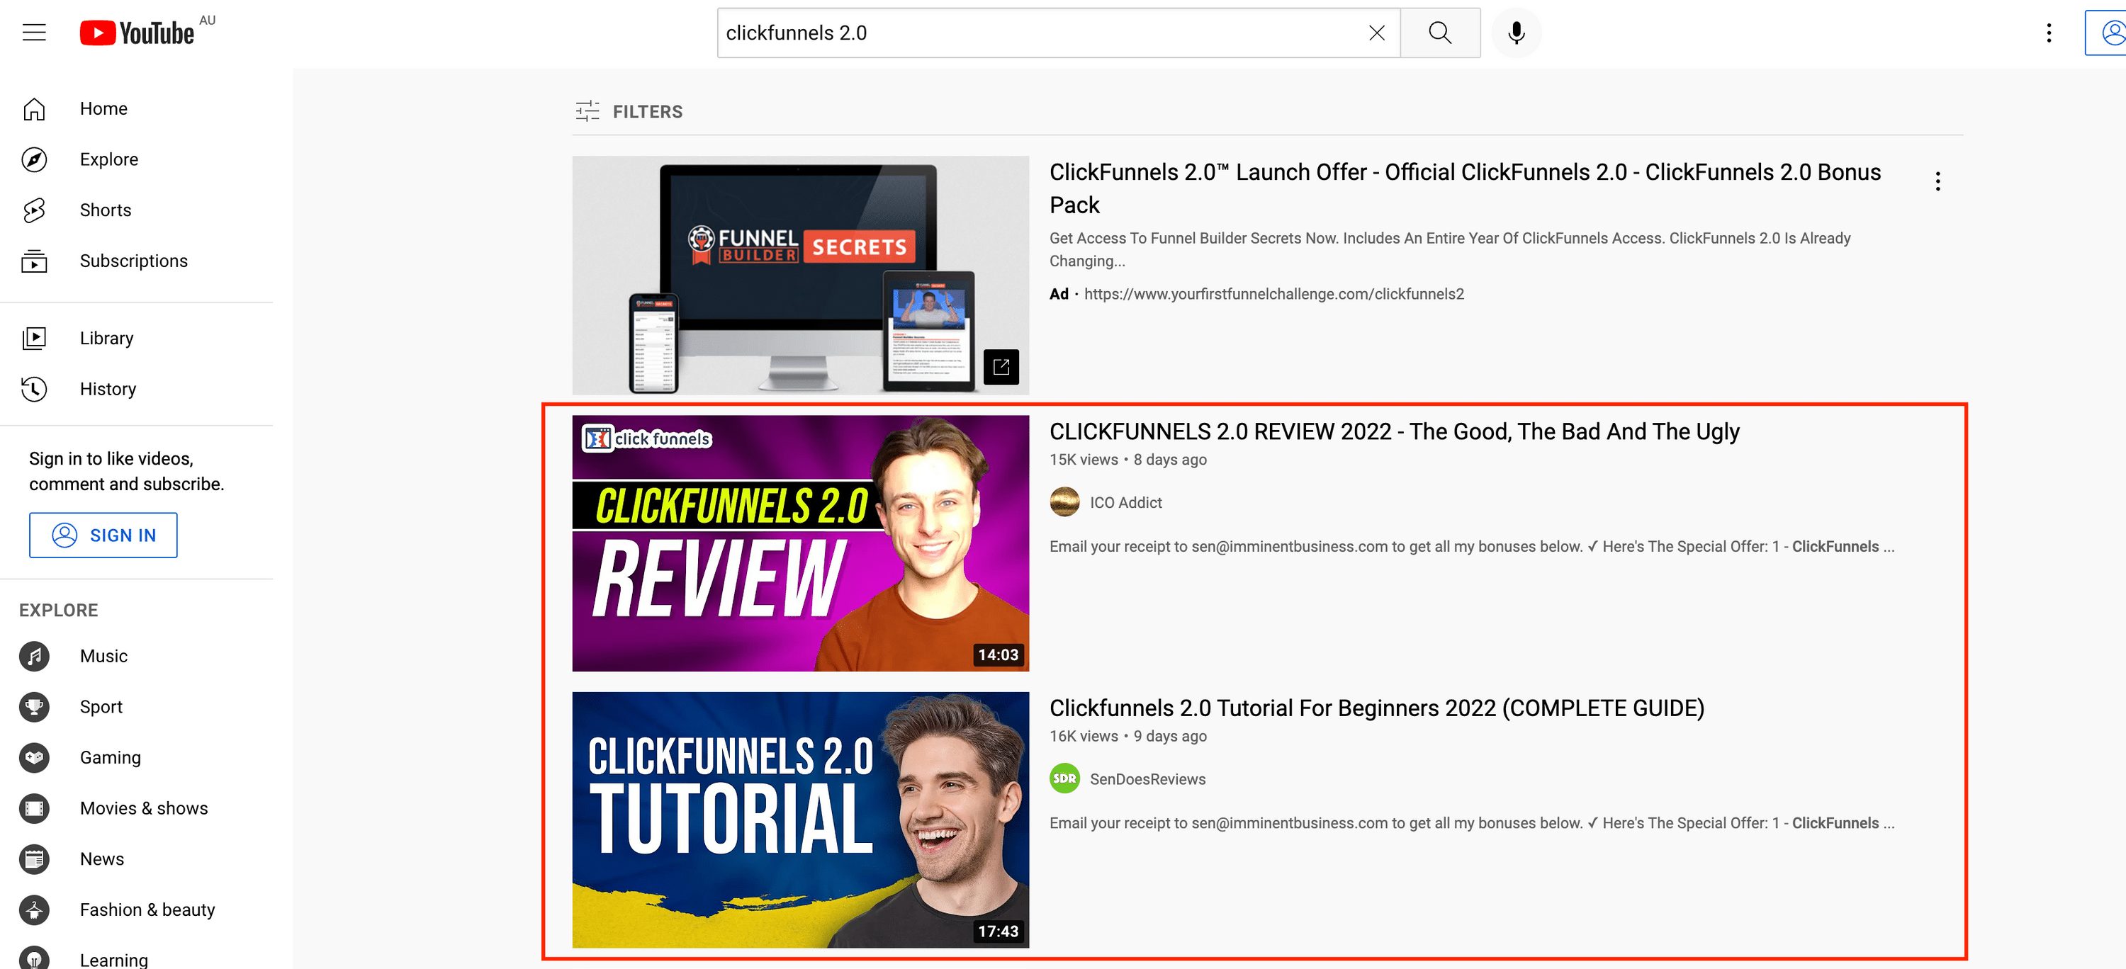Go to the ICO Addict channel name
This screenshot has width=2126, height=969.
tap(1125, 502)
